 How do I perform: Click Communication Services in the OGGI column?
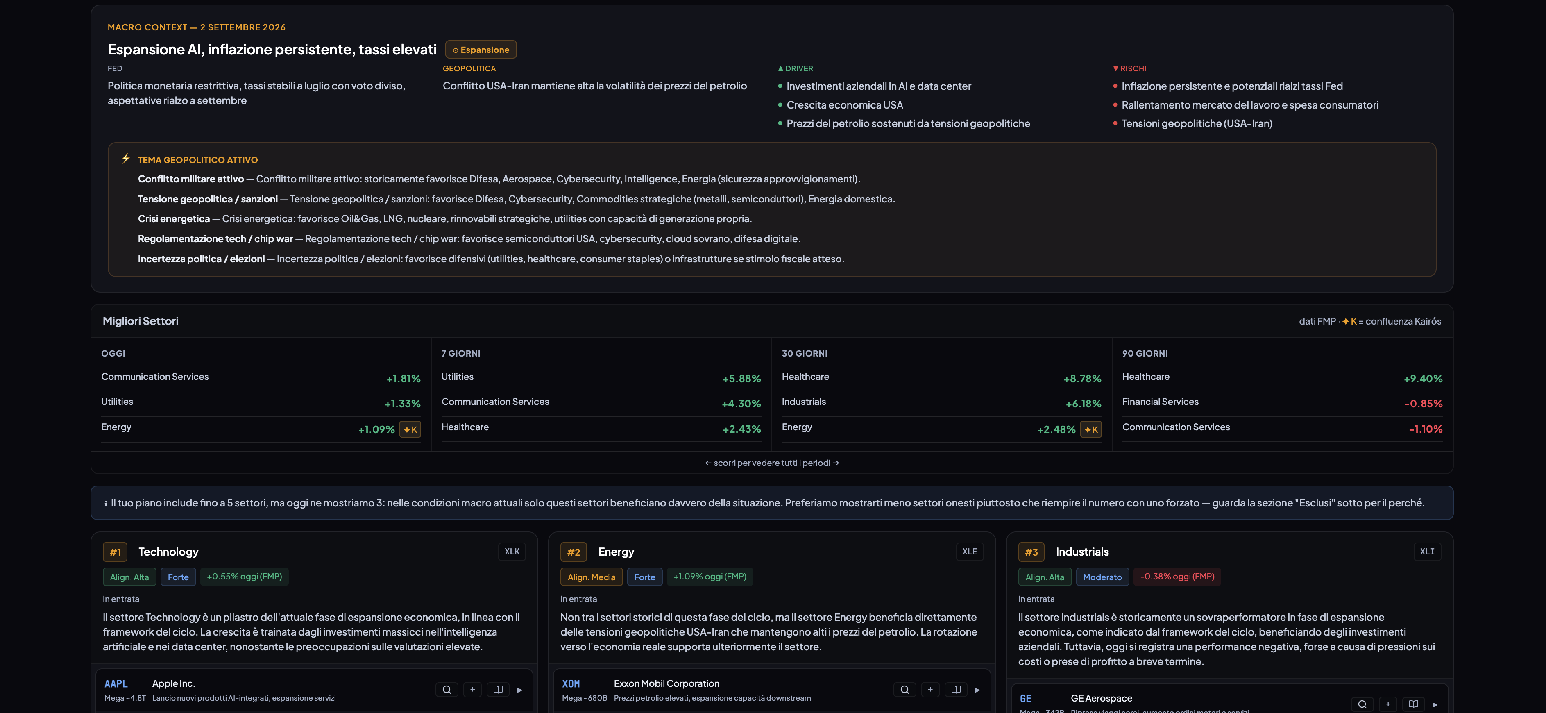(x=155, y=376)
